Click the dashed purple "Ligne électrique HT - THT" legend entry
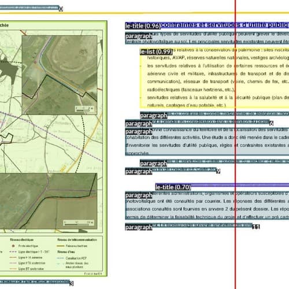Screen dimensions: 289x289 pos(29,252)
